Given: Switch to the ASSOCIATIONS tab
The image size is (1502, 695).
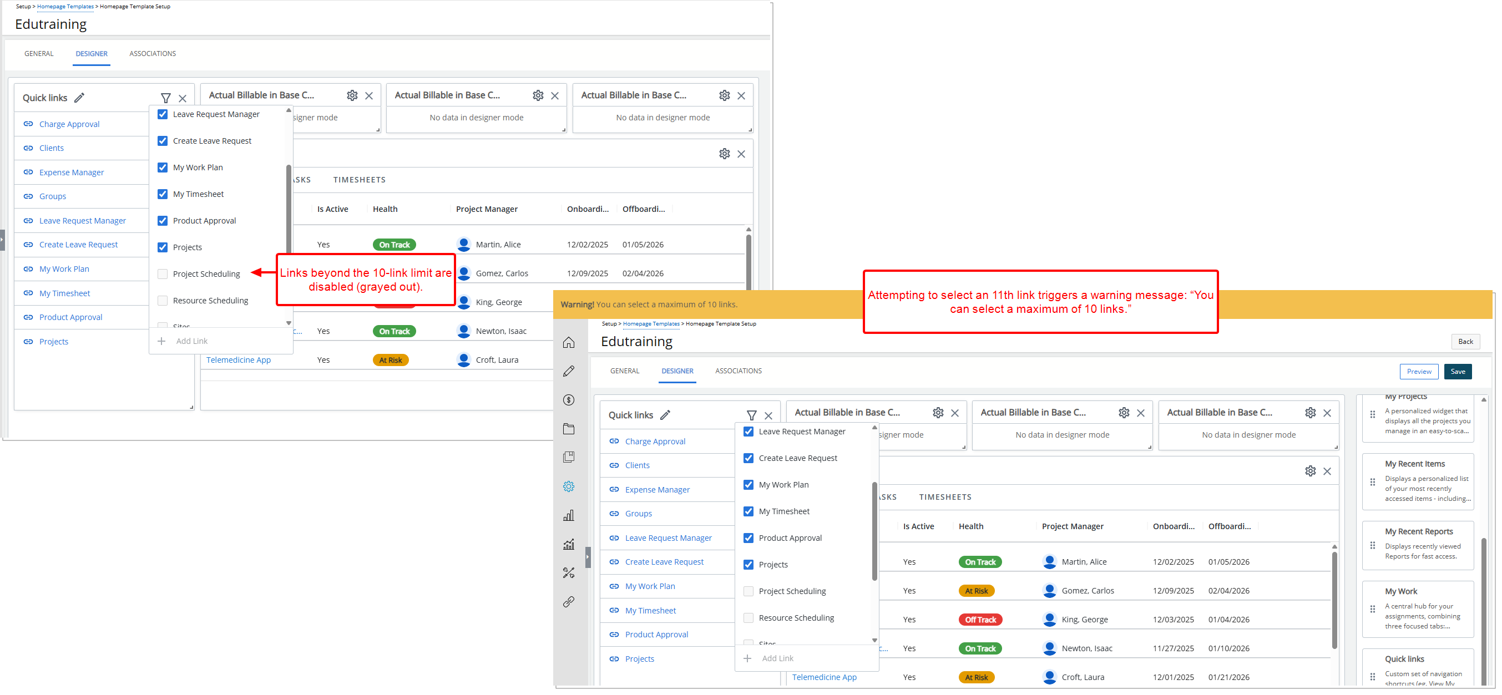Looking at the screenshot, I should pos(738,371).
